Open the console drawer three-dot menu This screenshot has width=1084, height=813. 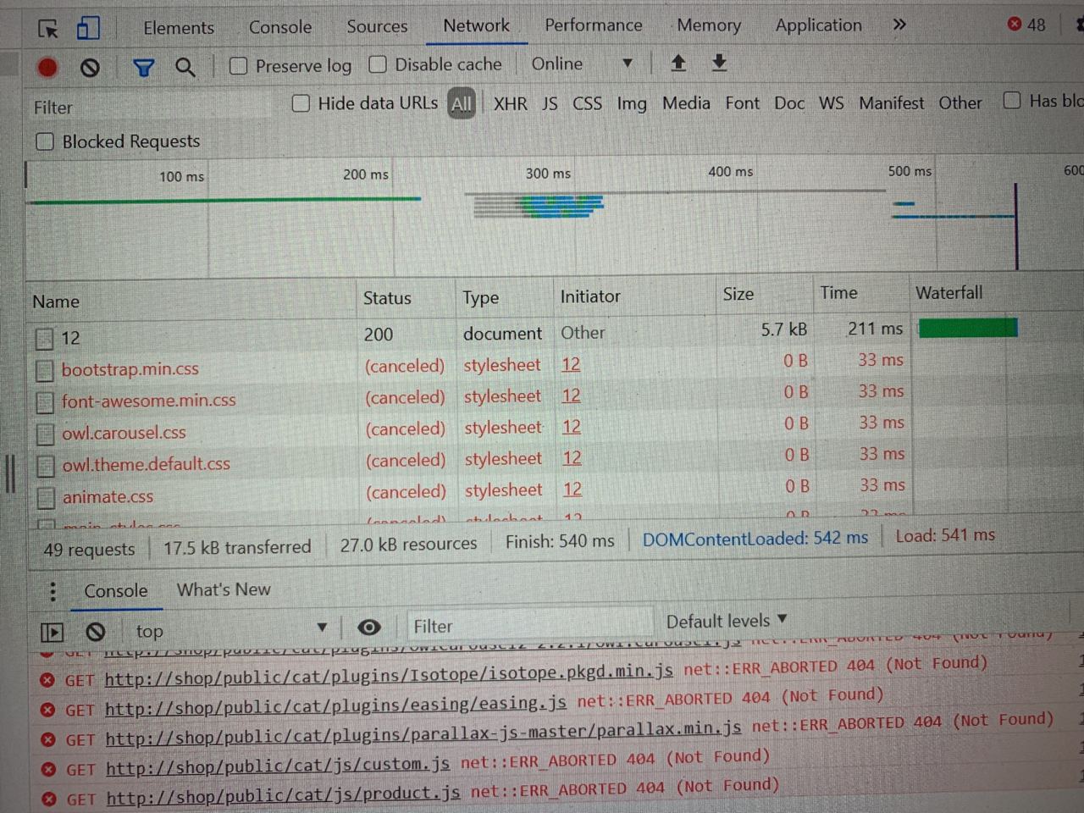(x=53, y=591)
